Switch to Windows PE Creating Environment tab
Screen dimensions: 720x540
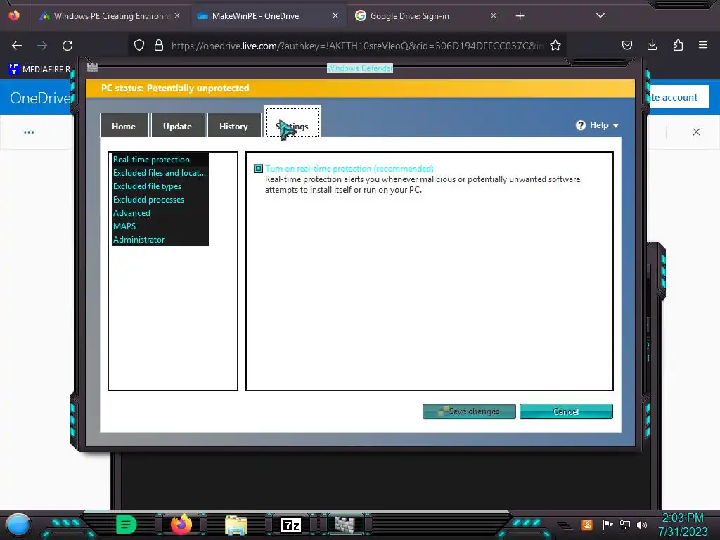point(105,16)
